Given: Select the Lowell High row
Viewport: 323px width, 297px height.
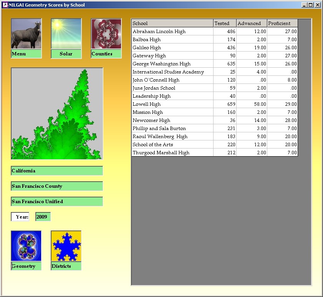Looking at the screenshot, I should [172, 104].
